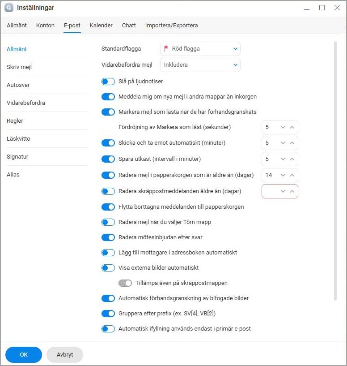347x366 pixels.
Task: Disable Meddela mig om nya mejl toggle
Action: 108,97
